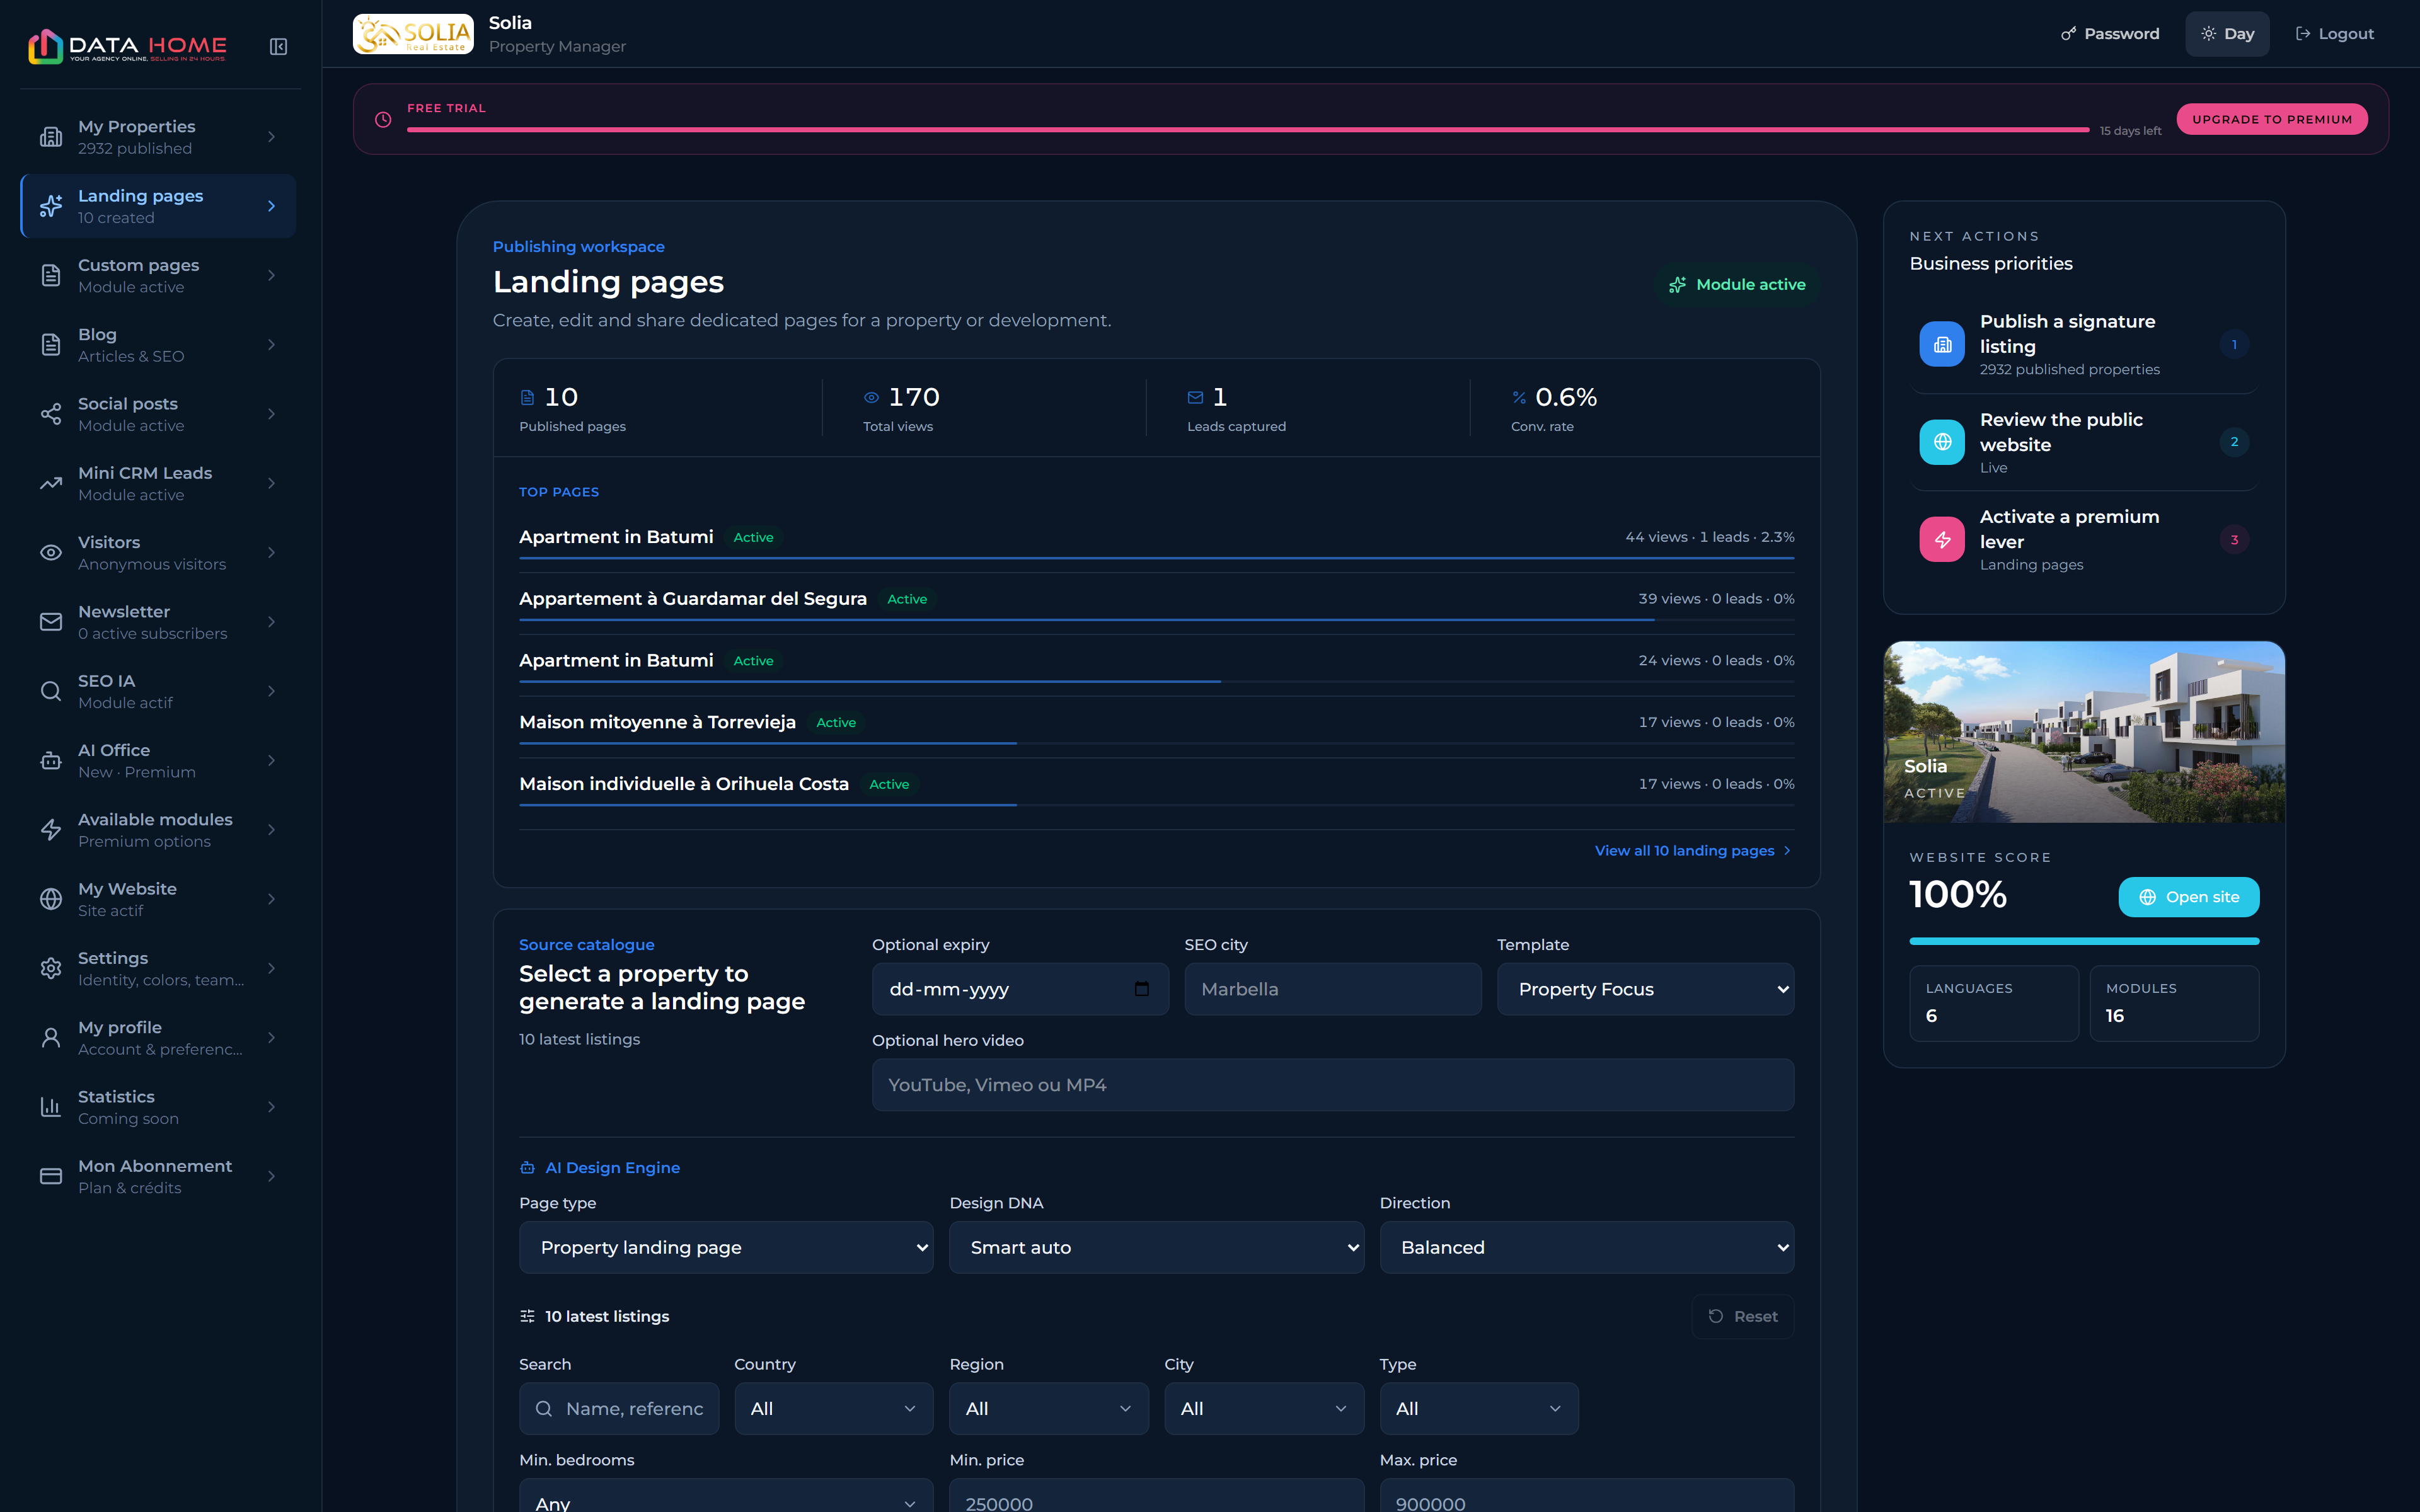The image size is (2420, 1512).
Task: Click Upgrade to Premium button
Action: [2272, 119]
